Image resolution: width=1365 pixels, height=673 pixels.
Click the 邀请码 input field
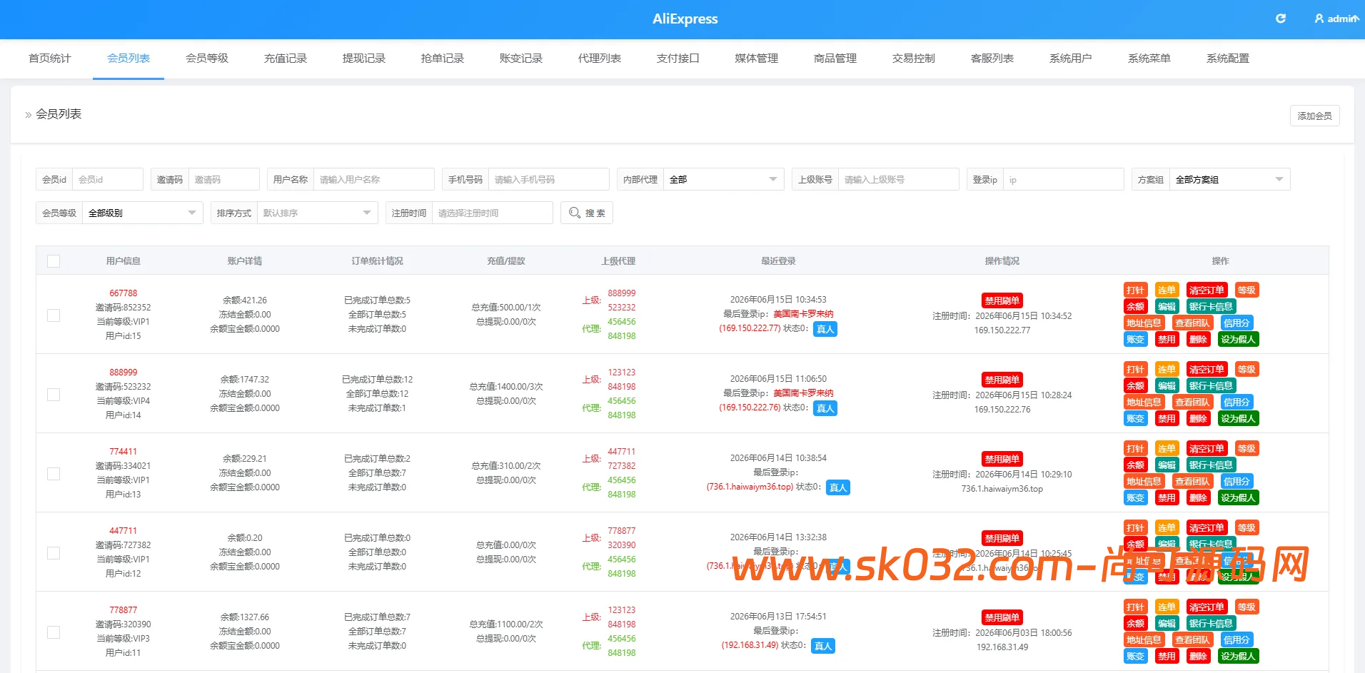click(224, 179)
